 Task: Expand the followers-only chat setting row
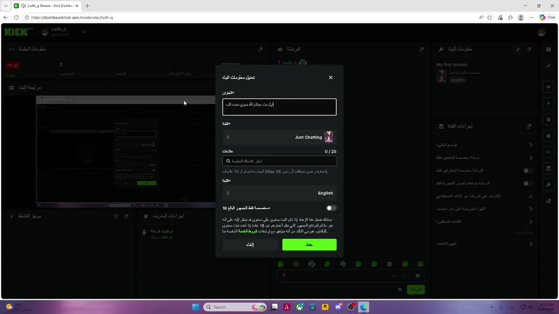485,157
